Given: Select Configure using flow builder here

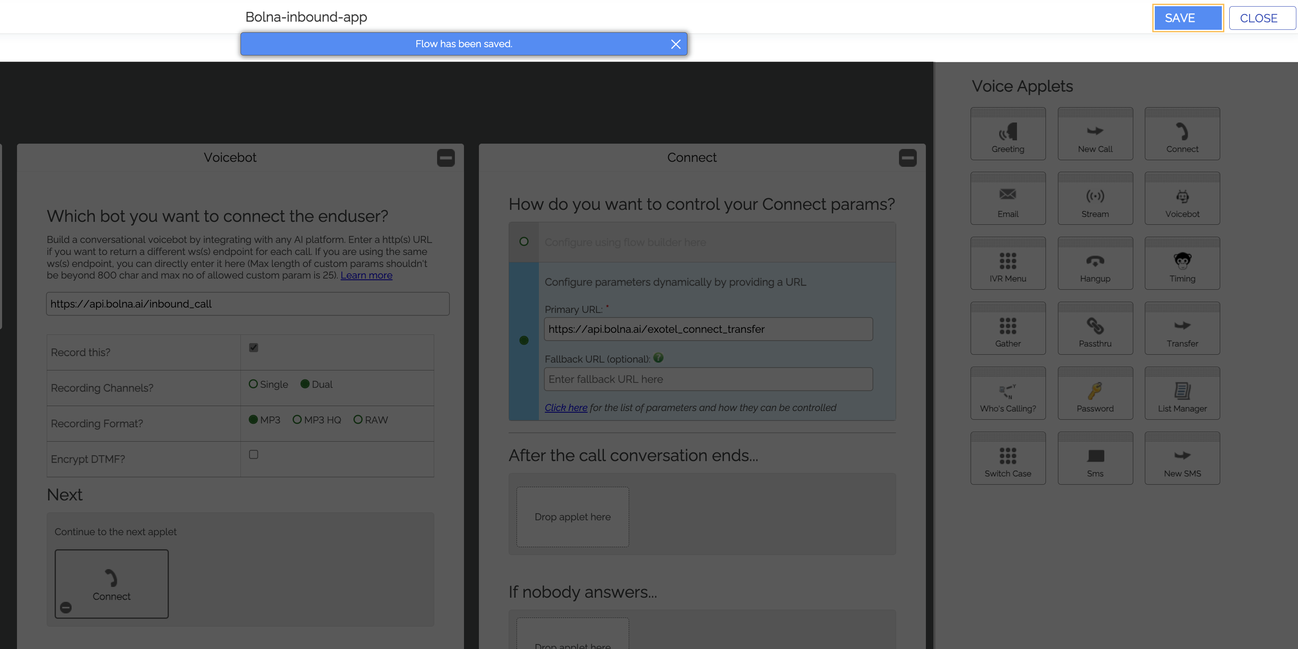Looking at the screenshot, I should tap(524, 242).
